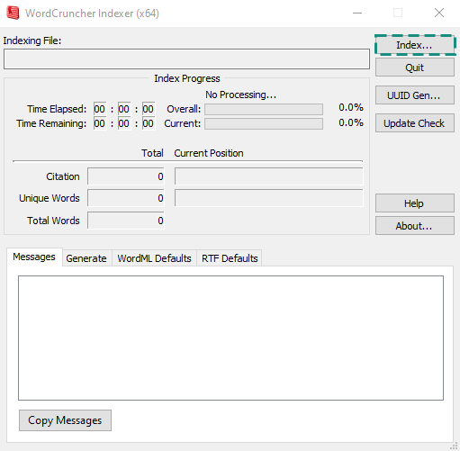Open the UUID Gen... tool
Viewport: 460px width, 451px height.
point(415,95)
